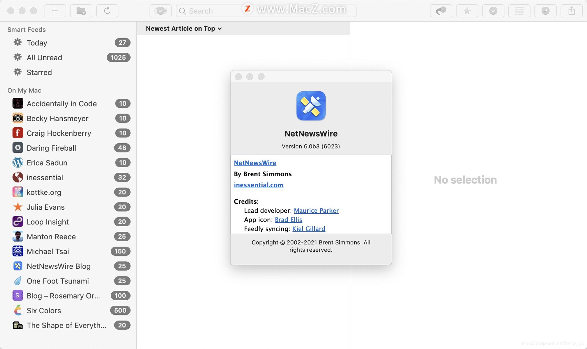Click the Craig Hockenberry feed icon
Viewport: 587px width, 349px height.
coord(18,133)
